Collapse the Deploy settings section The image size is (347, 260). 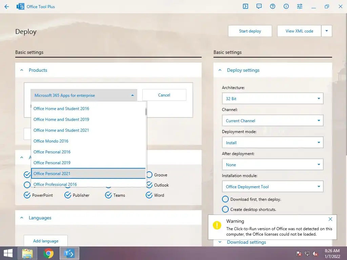tap(220, 70)
